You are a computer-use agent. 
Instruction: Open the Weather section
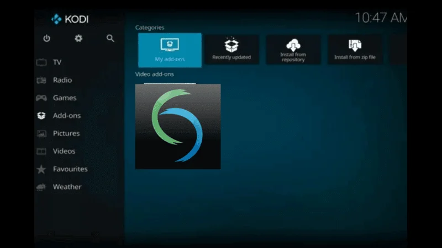click(x=67, y=186)
